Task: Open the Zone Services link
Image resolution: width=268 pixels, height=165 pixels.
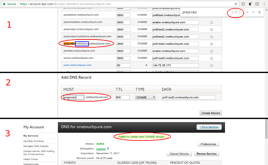Action: coord(209,127)
